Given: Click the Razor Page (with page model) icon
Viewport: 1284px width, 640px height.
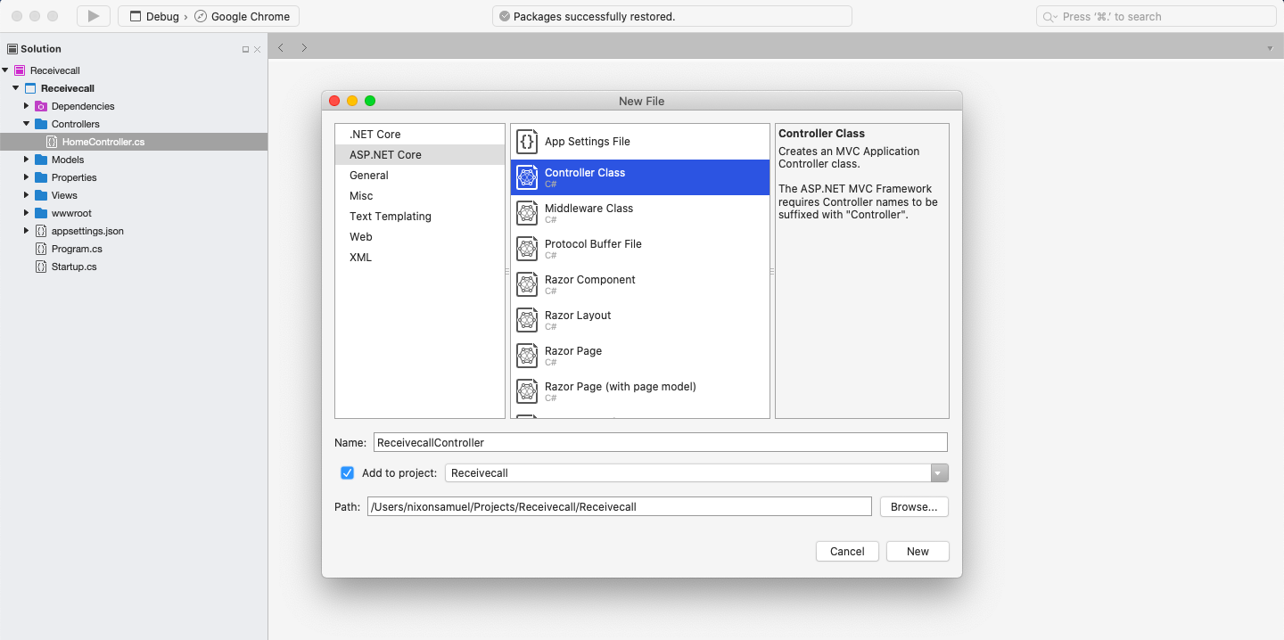Looking at the screenshot, I should [x=527, y=391].
